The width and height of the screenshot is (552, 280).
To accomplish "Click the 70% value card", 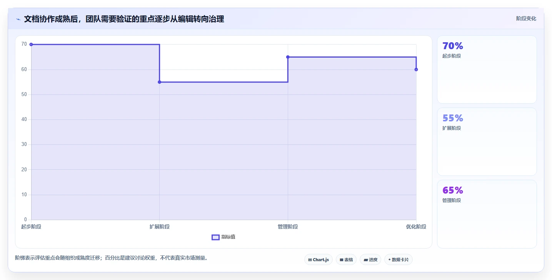I will coord(487,70).
